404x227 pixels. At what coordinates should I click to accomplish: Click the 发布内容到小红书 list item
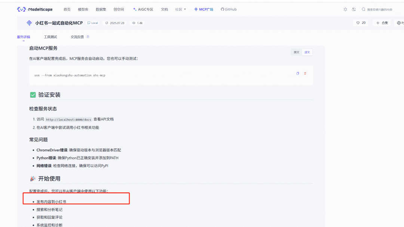51,202
